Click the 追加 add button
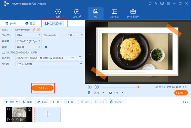Viewport: 191px width, 128px height. click(10, 102)
